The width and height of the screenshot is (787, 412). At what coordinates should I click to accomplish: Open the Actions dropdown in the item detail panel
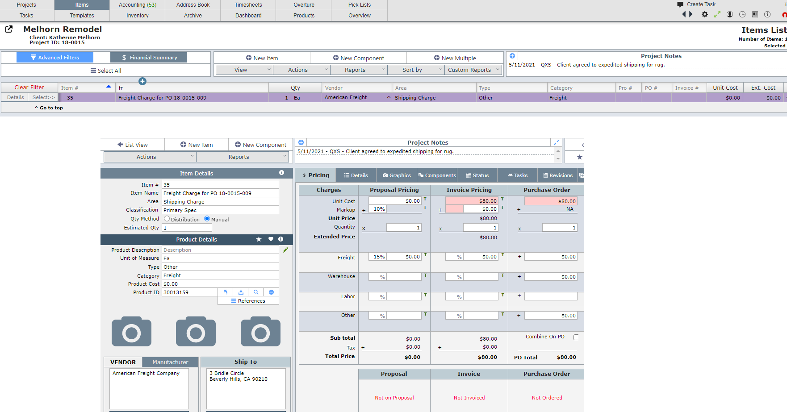[150, 157]
